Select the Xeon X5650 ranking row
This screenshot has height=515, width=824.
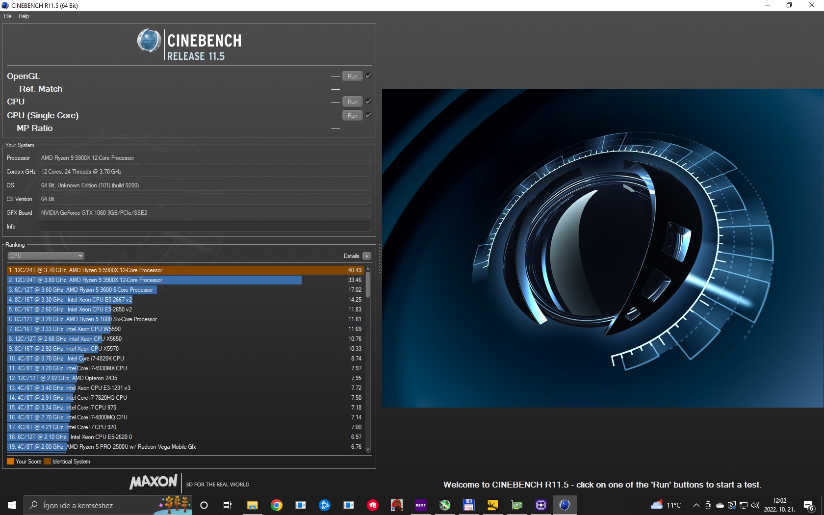185,339
